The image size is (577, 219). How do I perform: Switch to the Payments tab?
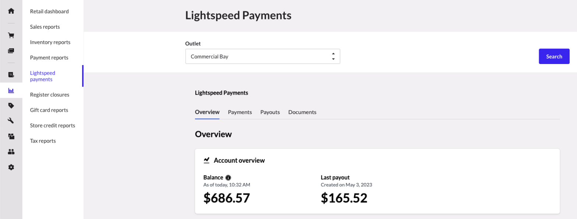click(x=240, y=112)
